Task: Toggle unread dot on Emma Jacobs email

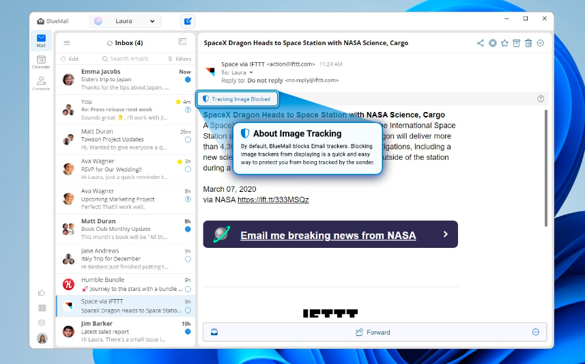Action: click(188, 79)
